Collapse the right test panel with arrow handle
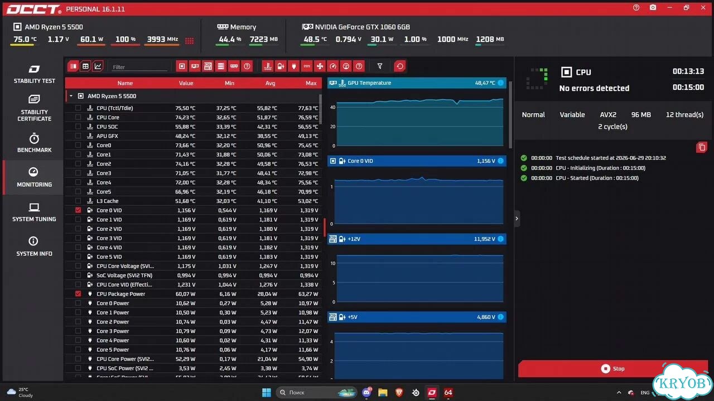Viewport: 714px width, 401px height. click(x=517, y=219)
